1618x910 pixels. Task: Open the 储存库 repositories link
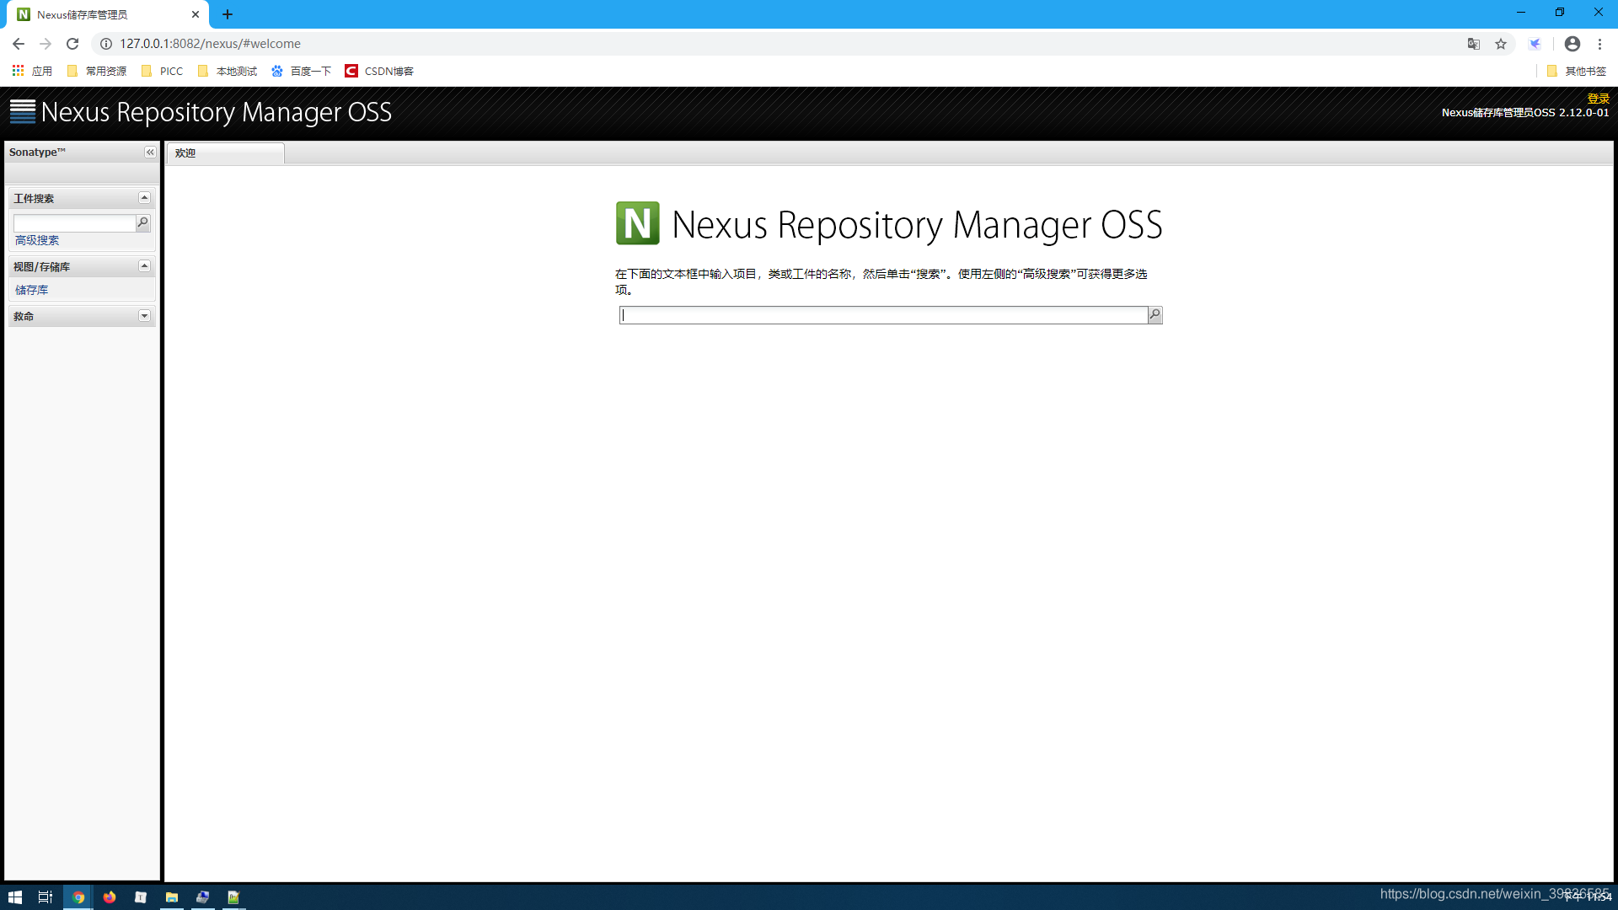coord(31,290)
